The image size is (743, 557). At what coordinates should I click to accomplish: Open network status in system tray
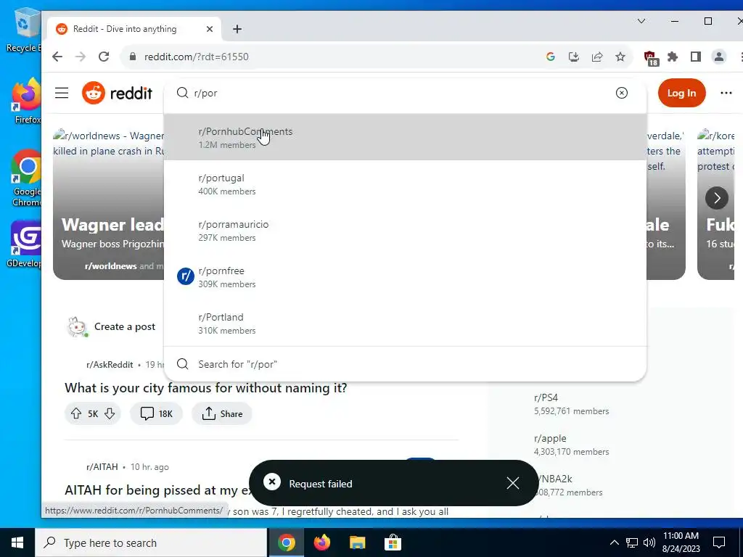[x=632, y=542]
